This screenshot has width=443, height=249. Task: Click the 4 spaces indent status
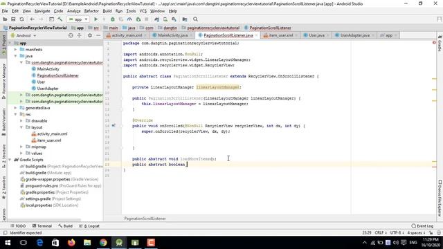click(x=416, y=232)
